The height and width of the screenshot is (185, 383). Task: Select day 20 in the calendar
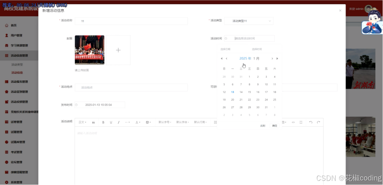[x=233, y=100]
